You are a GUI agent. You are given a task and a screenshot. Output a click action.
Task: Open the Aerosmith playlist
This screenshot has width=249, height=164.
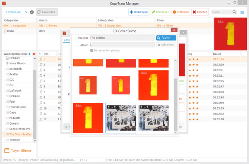point(15,69)
